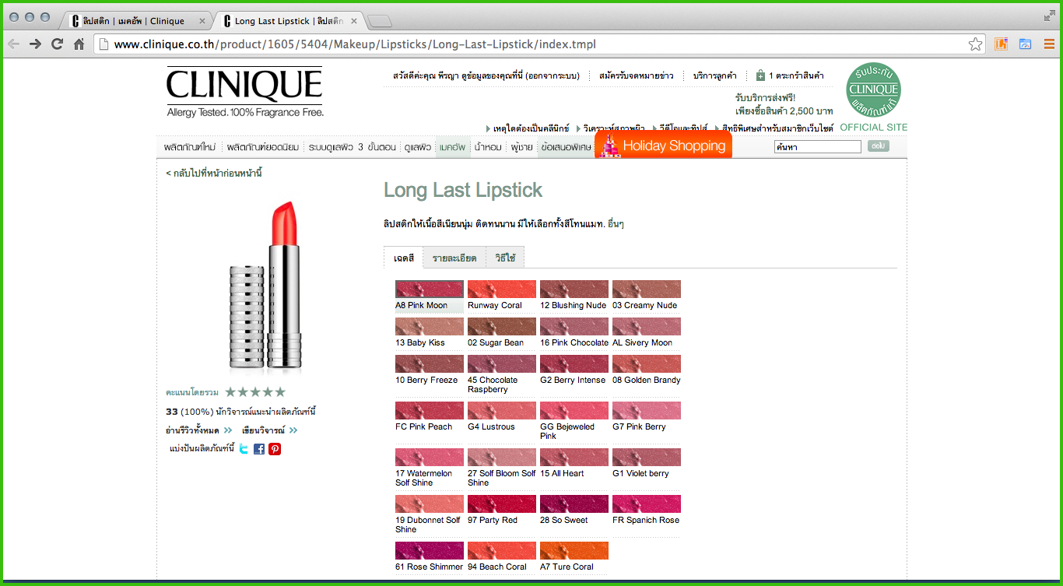
Task: Open the น้ำหอม fragrance menu
Action: point(488,146)
